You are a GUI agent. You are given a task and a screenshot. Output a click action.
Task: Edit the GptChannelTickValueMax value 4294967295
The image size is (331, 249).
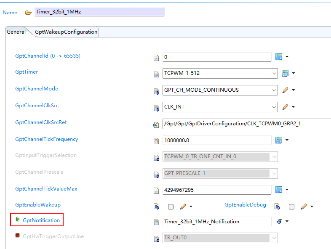[217, 190]
